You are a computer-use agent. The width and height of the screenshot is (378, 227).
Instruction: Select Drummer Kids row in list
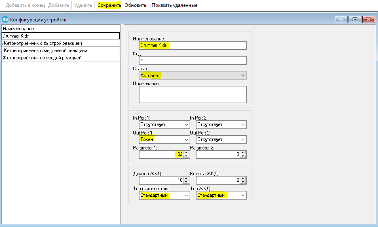(x=61, y=36)
